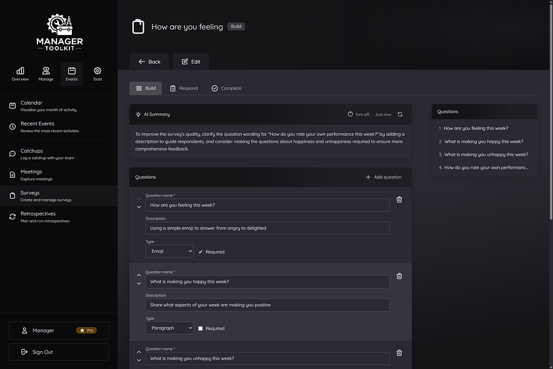The image size is (553, 369).
Task: Click the first question's Description field
Action: pyautogui.click(x=267, y=228)
